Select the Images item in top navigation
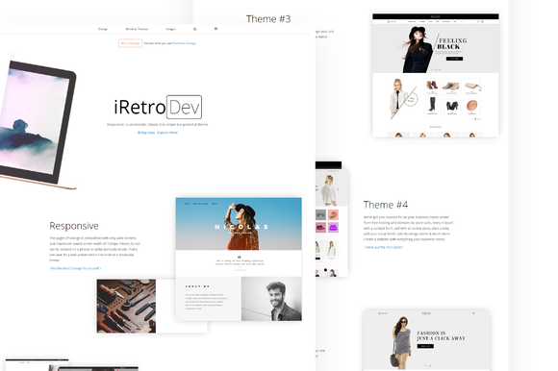The image size is (558, 371). [x=170, y=29]
